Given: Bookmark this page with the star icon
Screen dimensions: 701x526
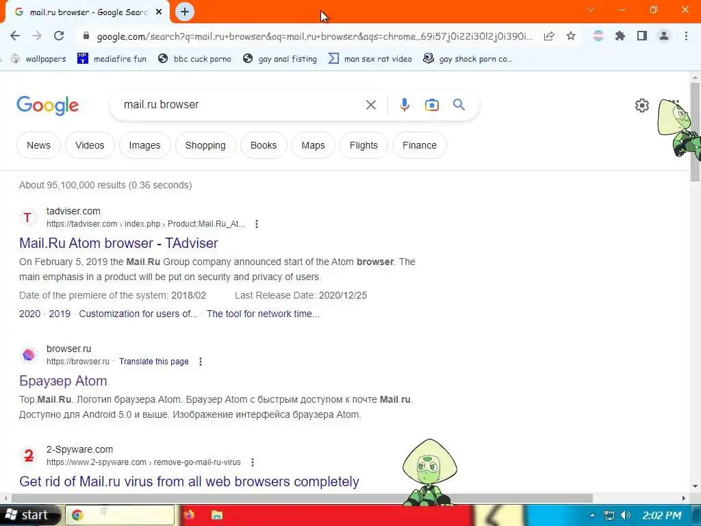Looking at the screenshot, I should (570, 36).
